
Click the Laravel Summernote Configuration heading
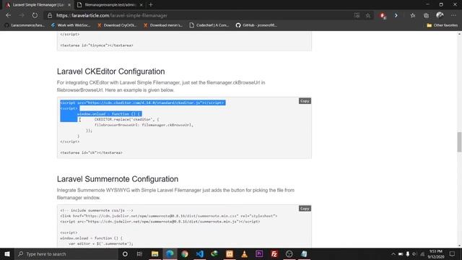[x=118, y=179]
